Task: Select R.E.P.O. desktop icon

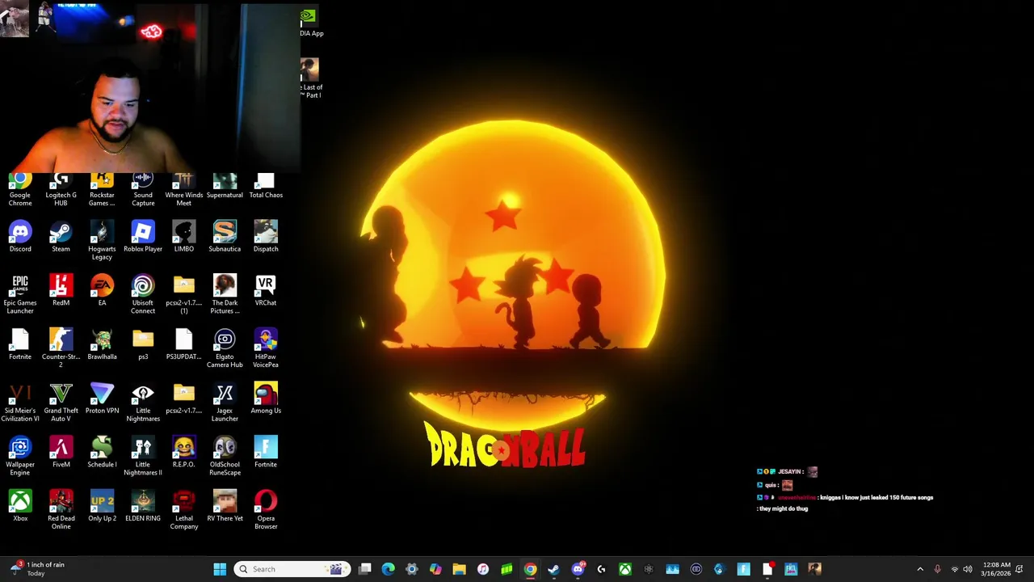Action: coord(184,452)
